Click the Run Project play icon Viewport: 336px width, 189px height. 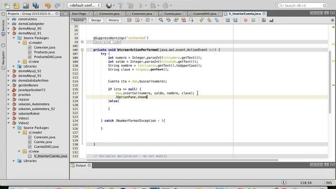(141, 6)
